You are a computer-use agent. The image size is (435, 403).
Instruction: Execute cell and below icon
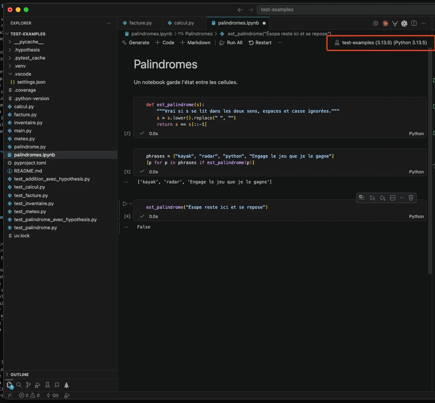[x=382, y=198]
